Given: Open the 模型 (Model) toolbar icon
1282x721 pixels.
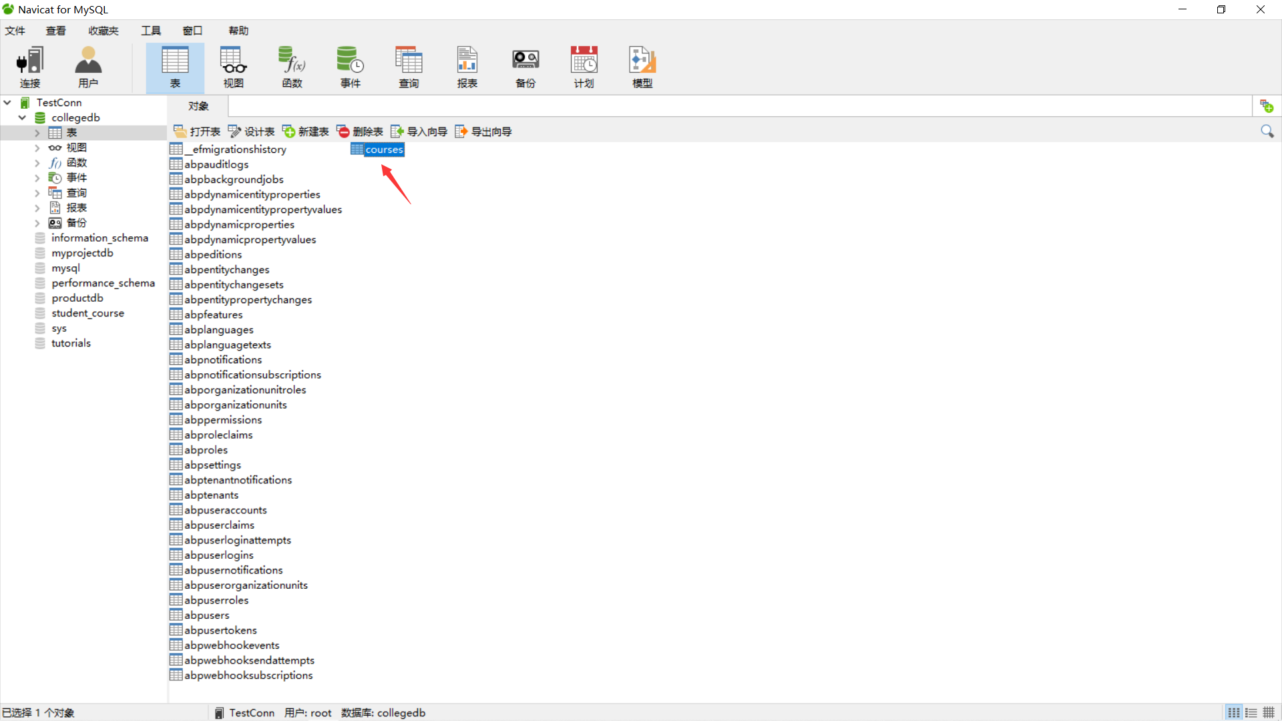Looking at the screenshot, I should tap(642, 67).
